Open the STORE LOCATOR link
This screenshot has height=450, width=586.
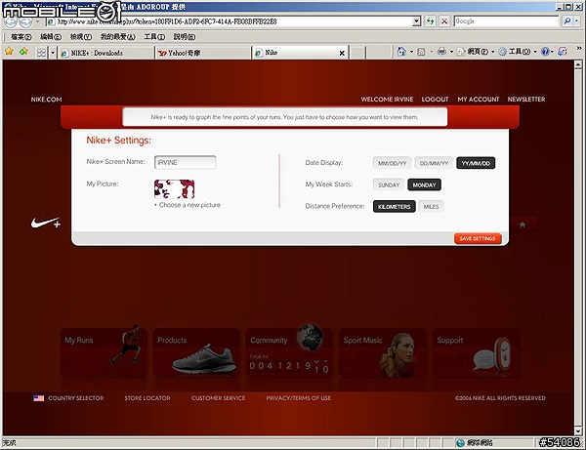pyautogui.click(x=147, y=398)
